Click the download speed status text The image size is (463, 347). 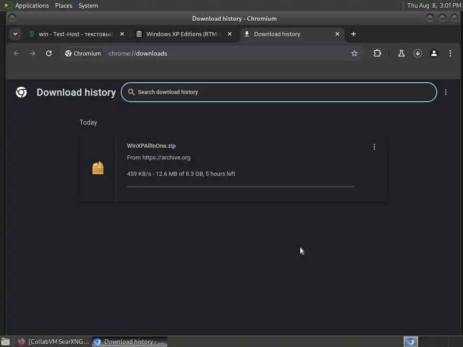click(181, 174)
